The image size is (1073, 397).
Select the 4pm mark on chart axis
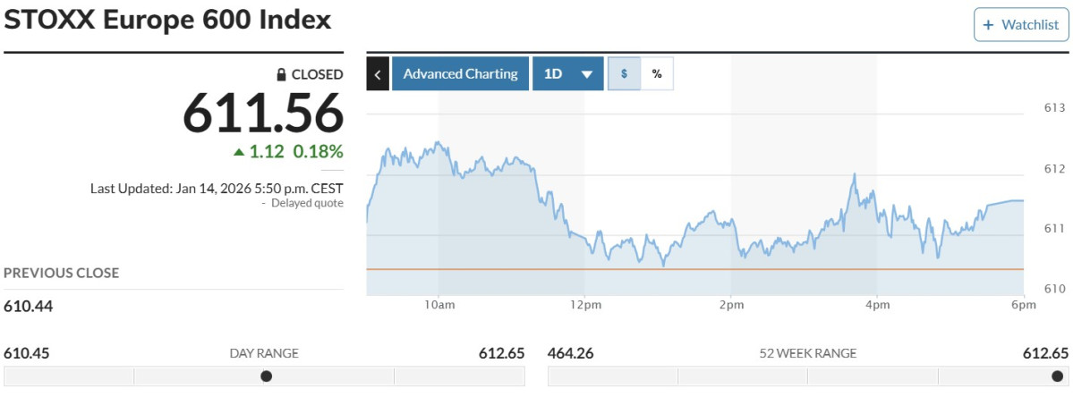(877, 305)
